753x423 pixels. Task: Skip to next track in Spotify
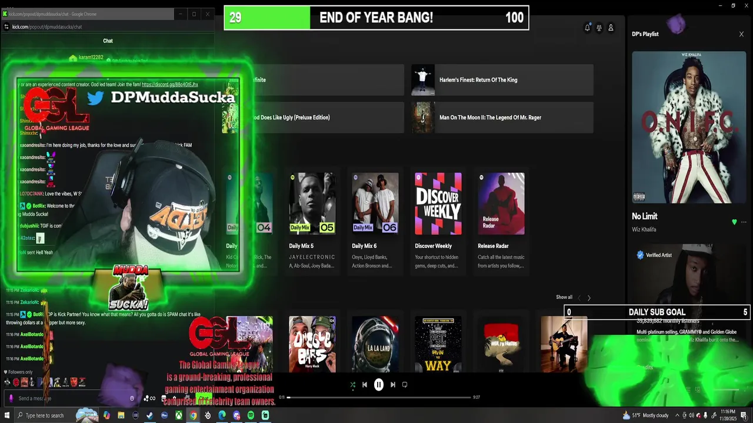(393, 385)
